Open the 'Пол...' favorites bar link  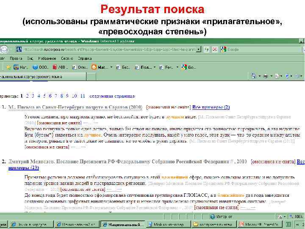(143, 67)
